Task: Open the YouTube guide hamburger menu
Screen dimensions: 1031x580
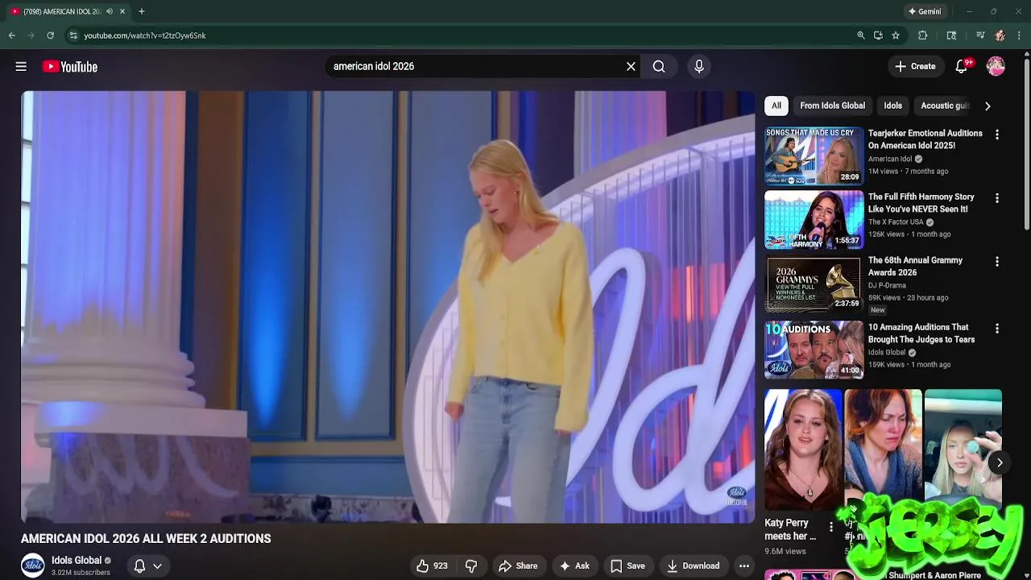Action: tap(21, 67)
